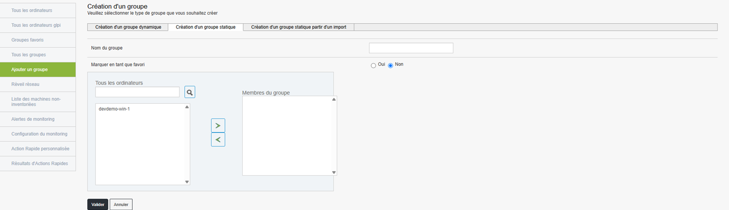Click the magnifier search icon

pos(190,92)
